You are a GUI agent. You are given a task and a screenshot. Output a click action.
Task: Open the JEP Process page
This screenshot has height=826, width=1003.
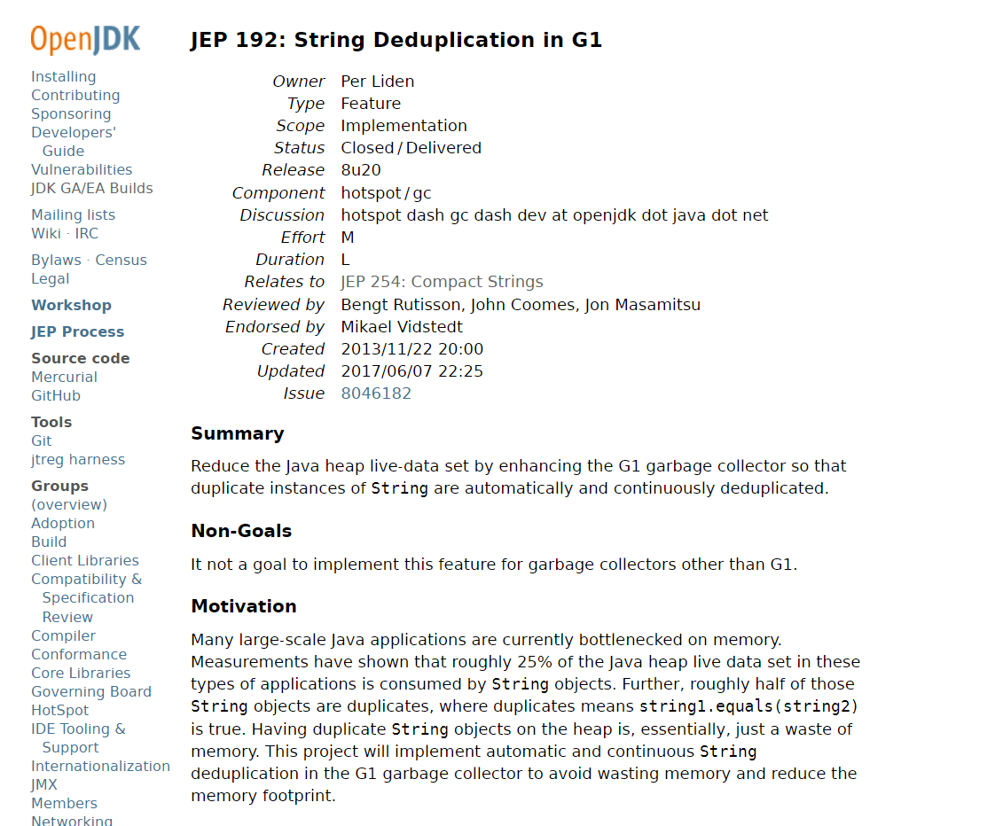pyautogui.click(x=77, y=332)
